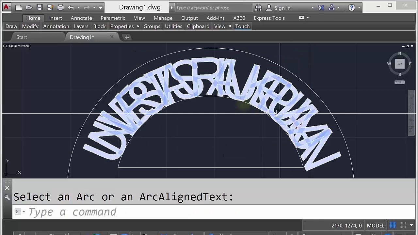Click the Save icon in quick access toolbar

point(40,7)
